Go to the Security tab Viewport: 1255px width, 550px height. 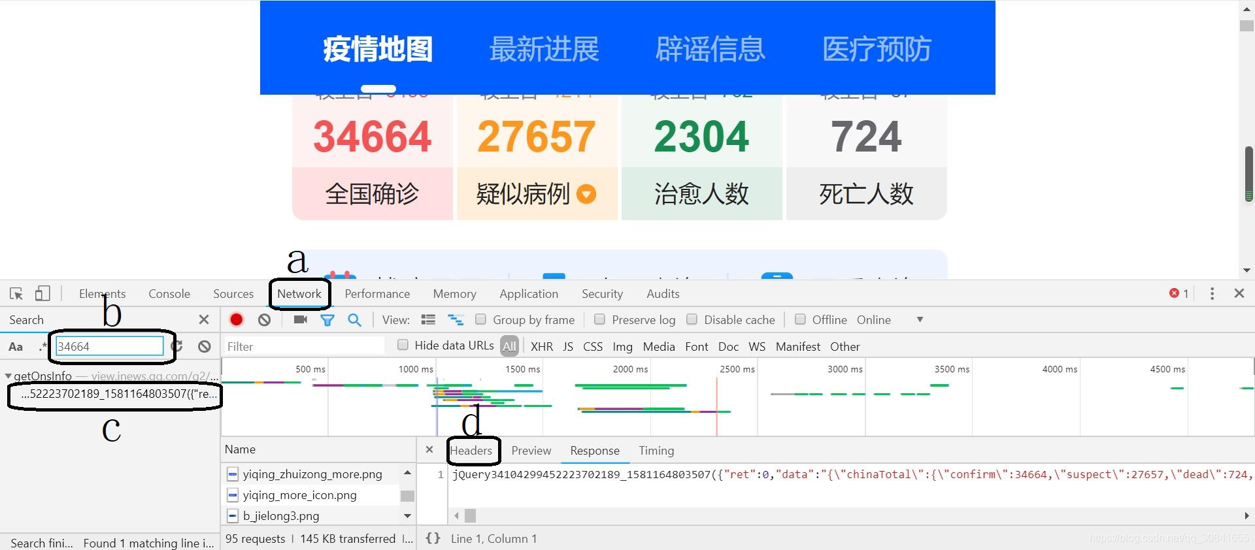[602, 294]
